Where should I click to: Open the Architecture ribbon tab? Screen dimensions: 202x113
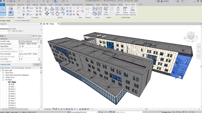tap(11, 5)
